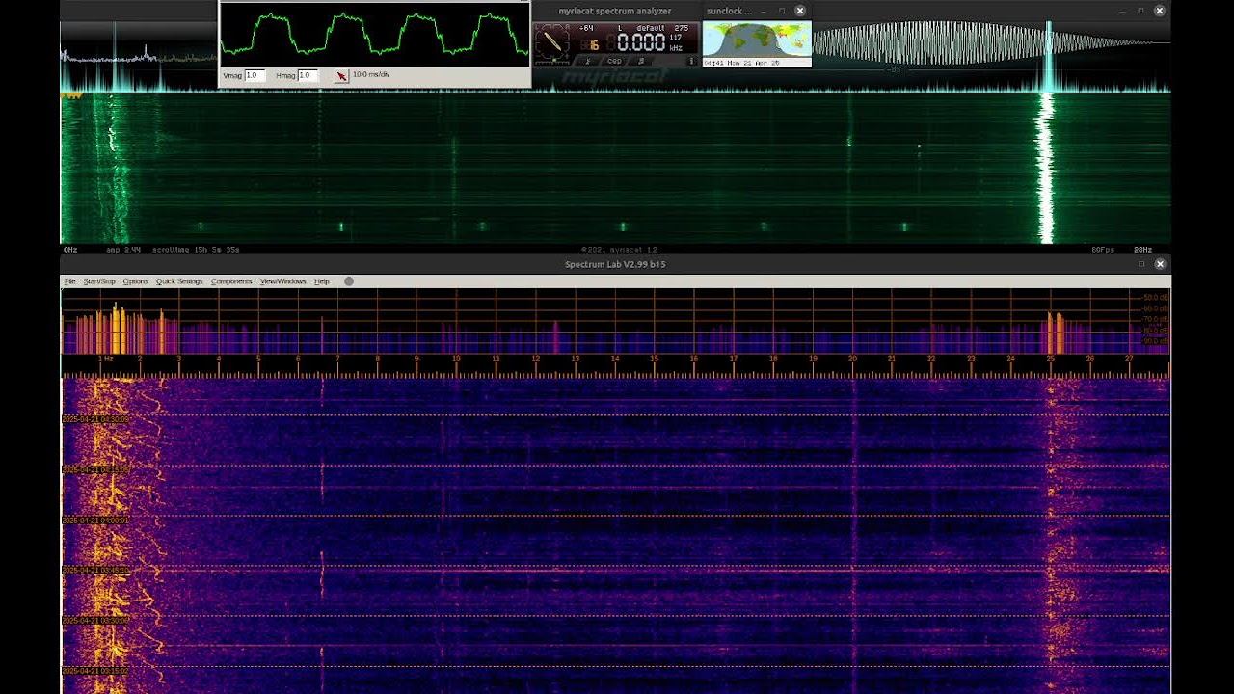This screenshot has width=1234, height=694.
Task: Close the Spectrum Lab window
Action: point(1160,263)
